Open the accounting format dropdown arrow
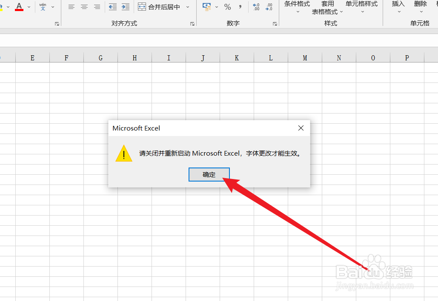Viewport: 438px width, 301px height. (217, 7)
